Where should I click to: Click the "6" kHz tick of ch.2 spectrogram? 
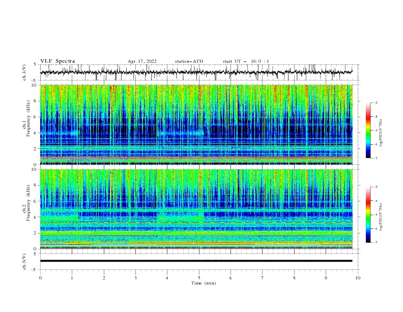coord(36,201)
